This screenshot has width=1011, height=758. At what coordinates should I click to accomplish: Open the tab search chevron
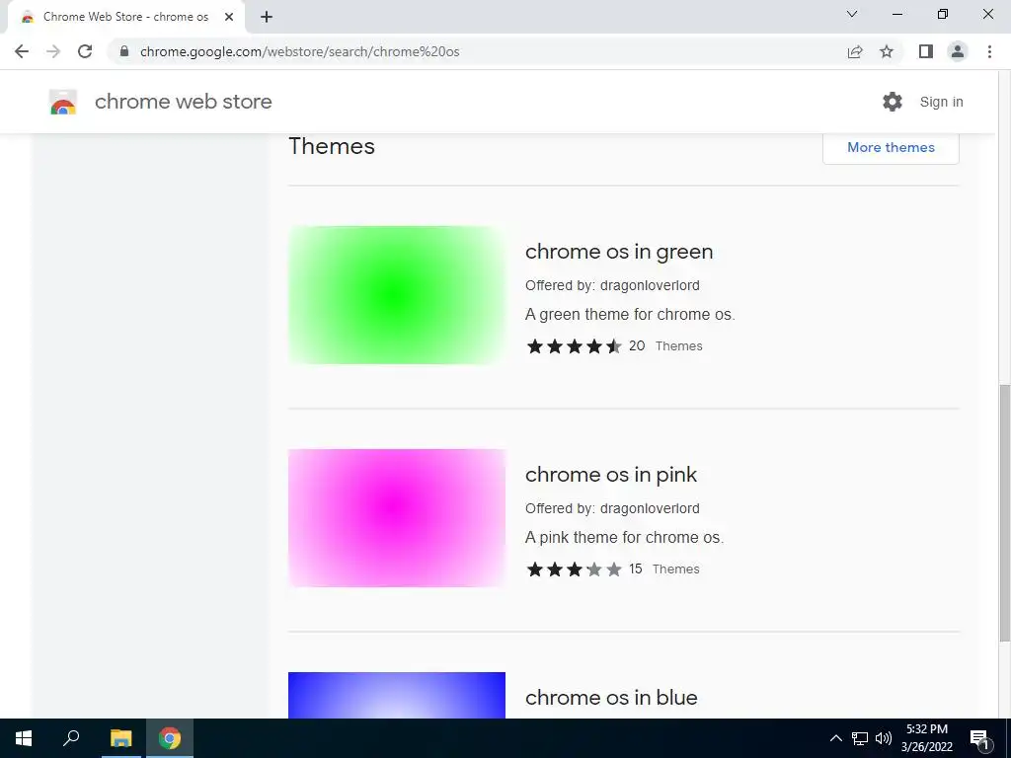[x=852, y=14]
